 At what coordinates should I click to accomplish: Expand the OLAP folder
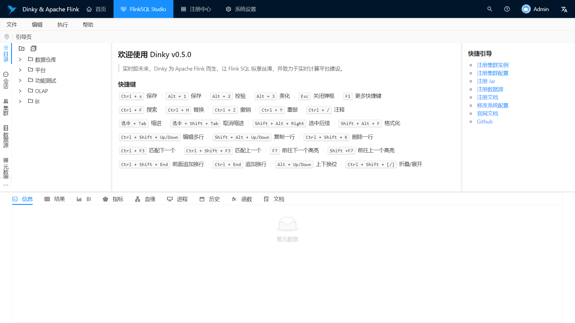(x=20, y=91)
